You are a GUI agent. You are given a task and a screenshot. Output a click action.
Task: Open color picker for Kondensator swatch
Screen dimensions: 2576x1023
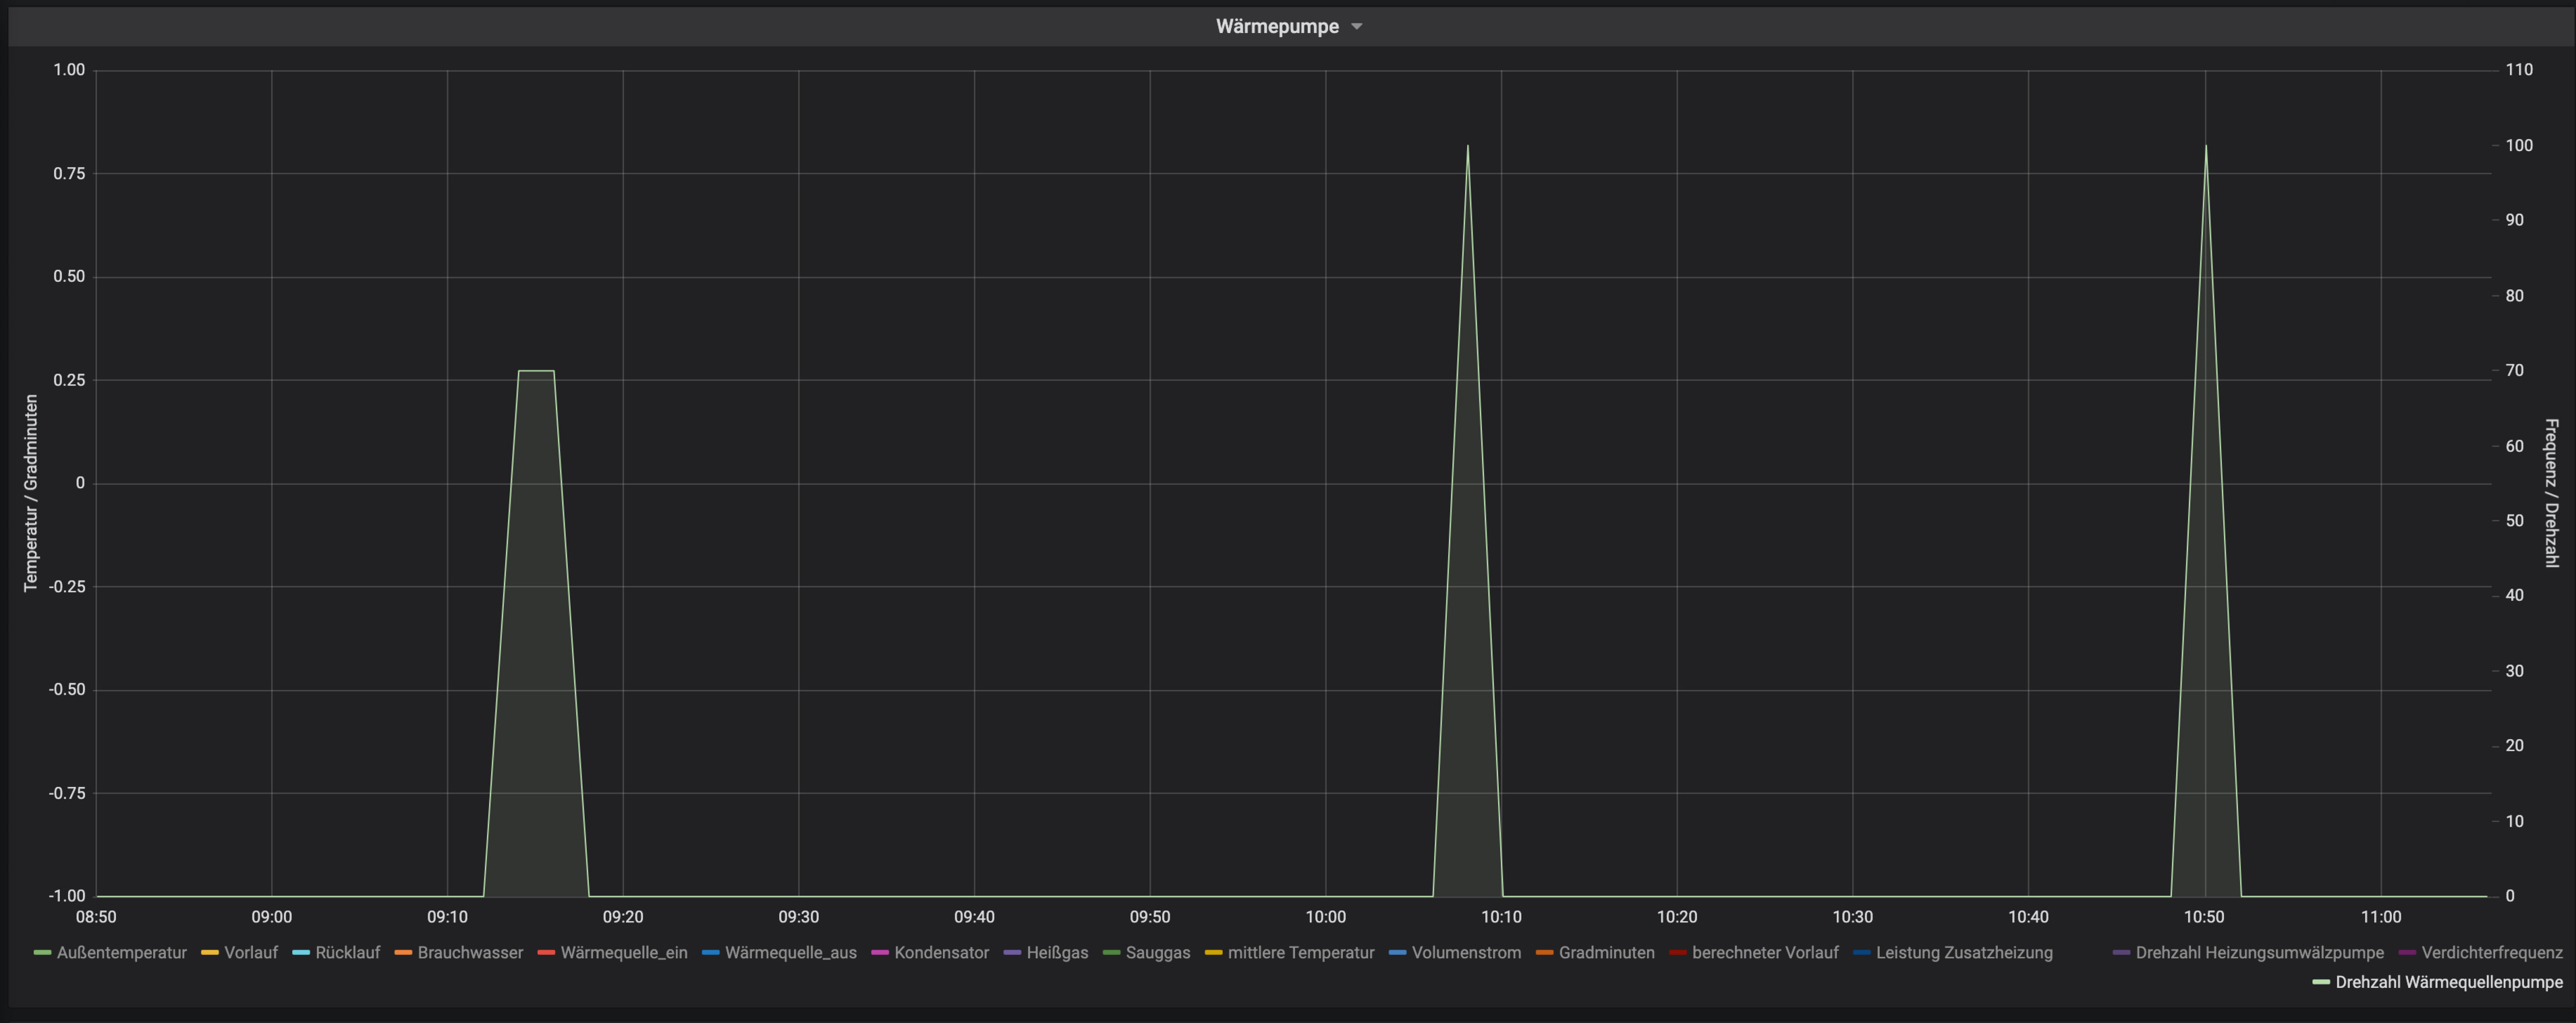click(879, 953)
